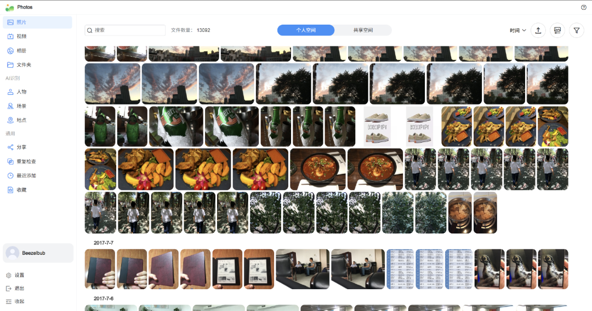592x311 pixels.
Task: Open first Kindle e-reader photo
Action: (x=227, y=269)
